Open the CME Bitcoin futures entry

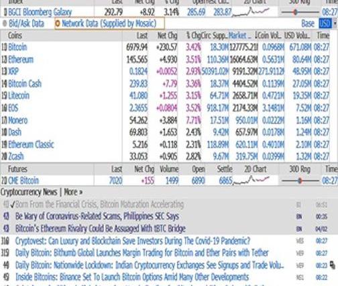[23, 181]
